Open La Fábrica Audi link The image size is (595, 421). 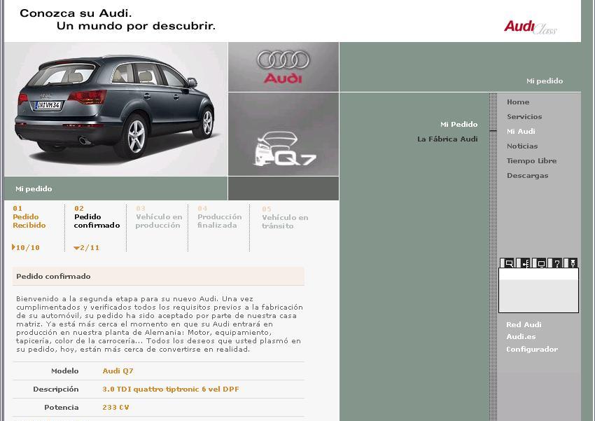pos(447,139)
